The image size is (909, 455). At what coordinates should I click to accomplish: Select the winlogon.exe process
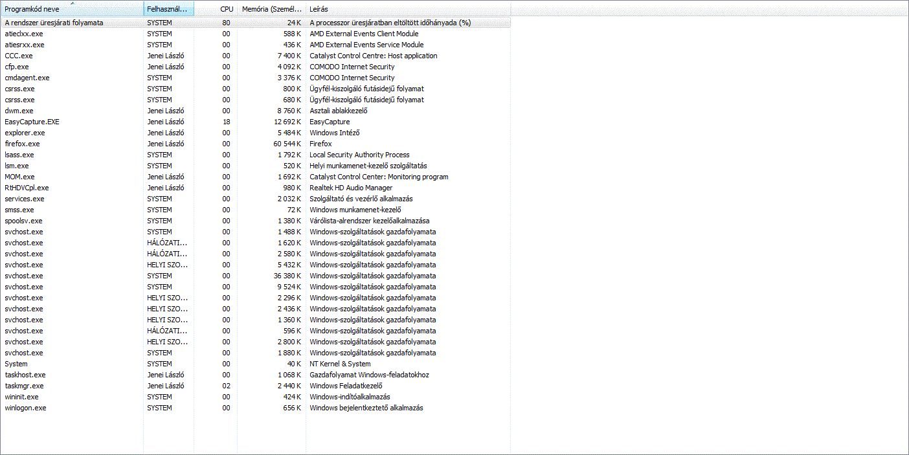click(x=256, y=408)
